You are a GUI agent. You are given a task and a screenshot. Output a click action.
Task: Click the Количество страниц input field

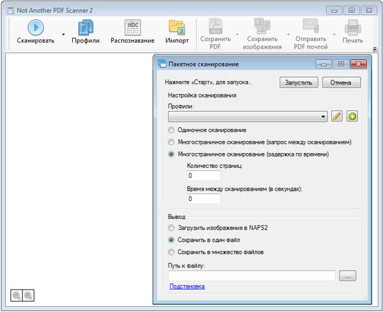click(204, 175)
